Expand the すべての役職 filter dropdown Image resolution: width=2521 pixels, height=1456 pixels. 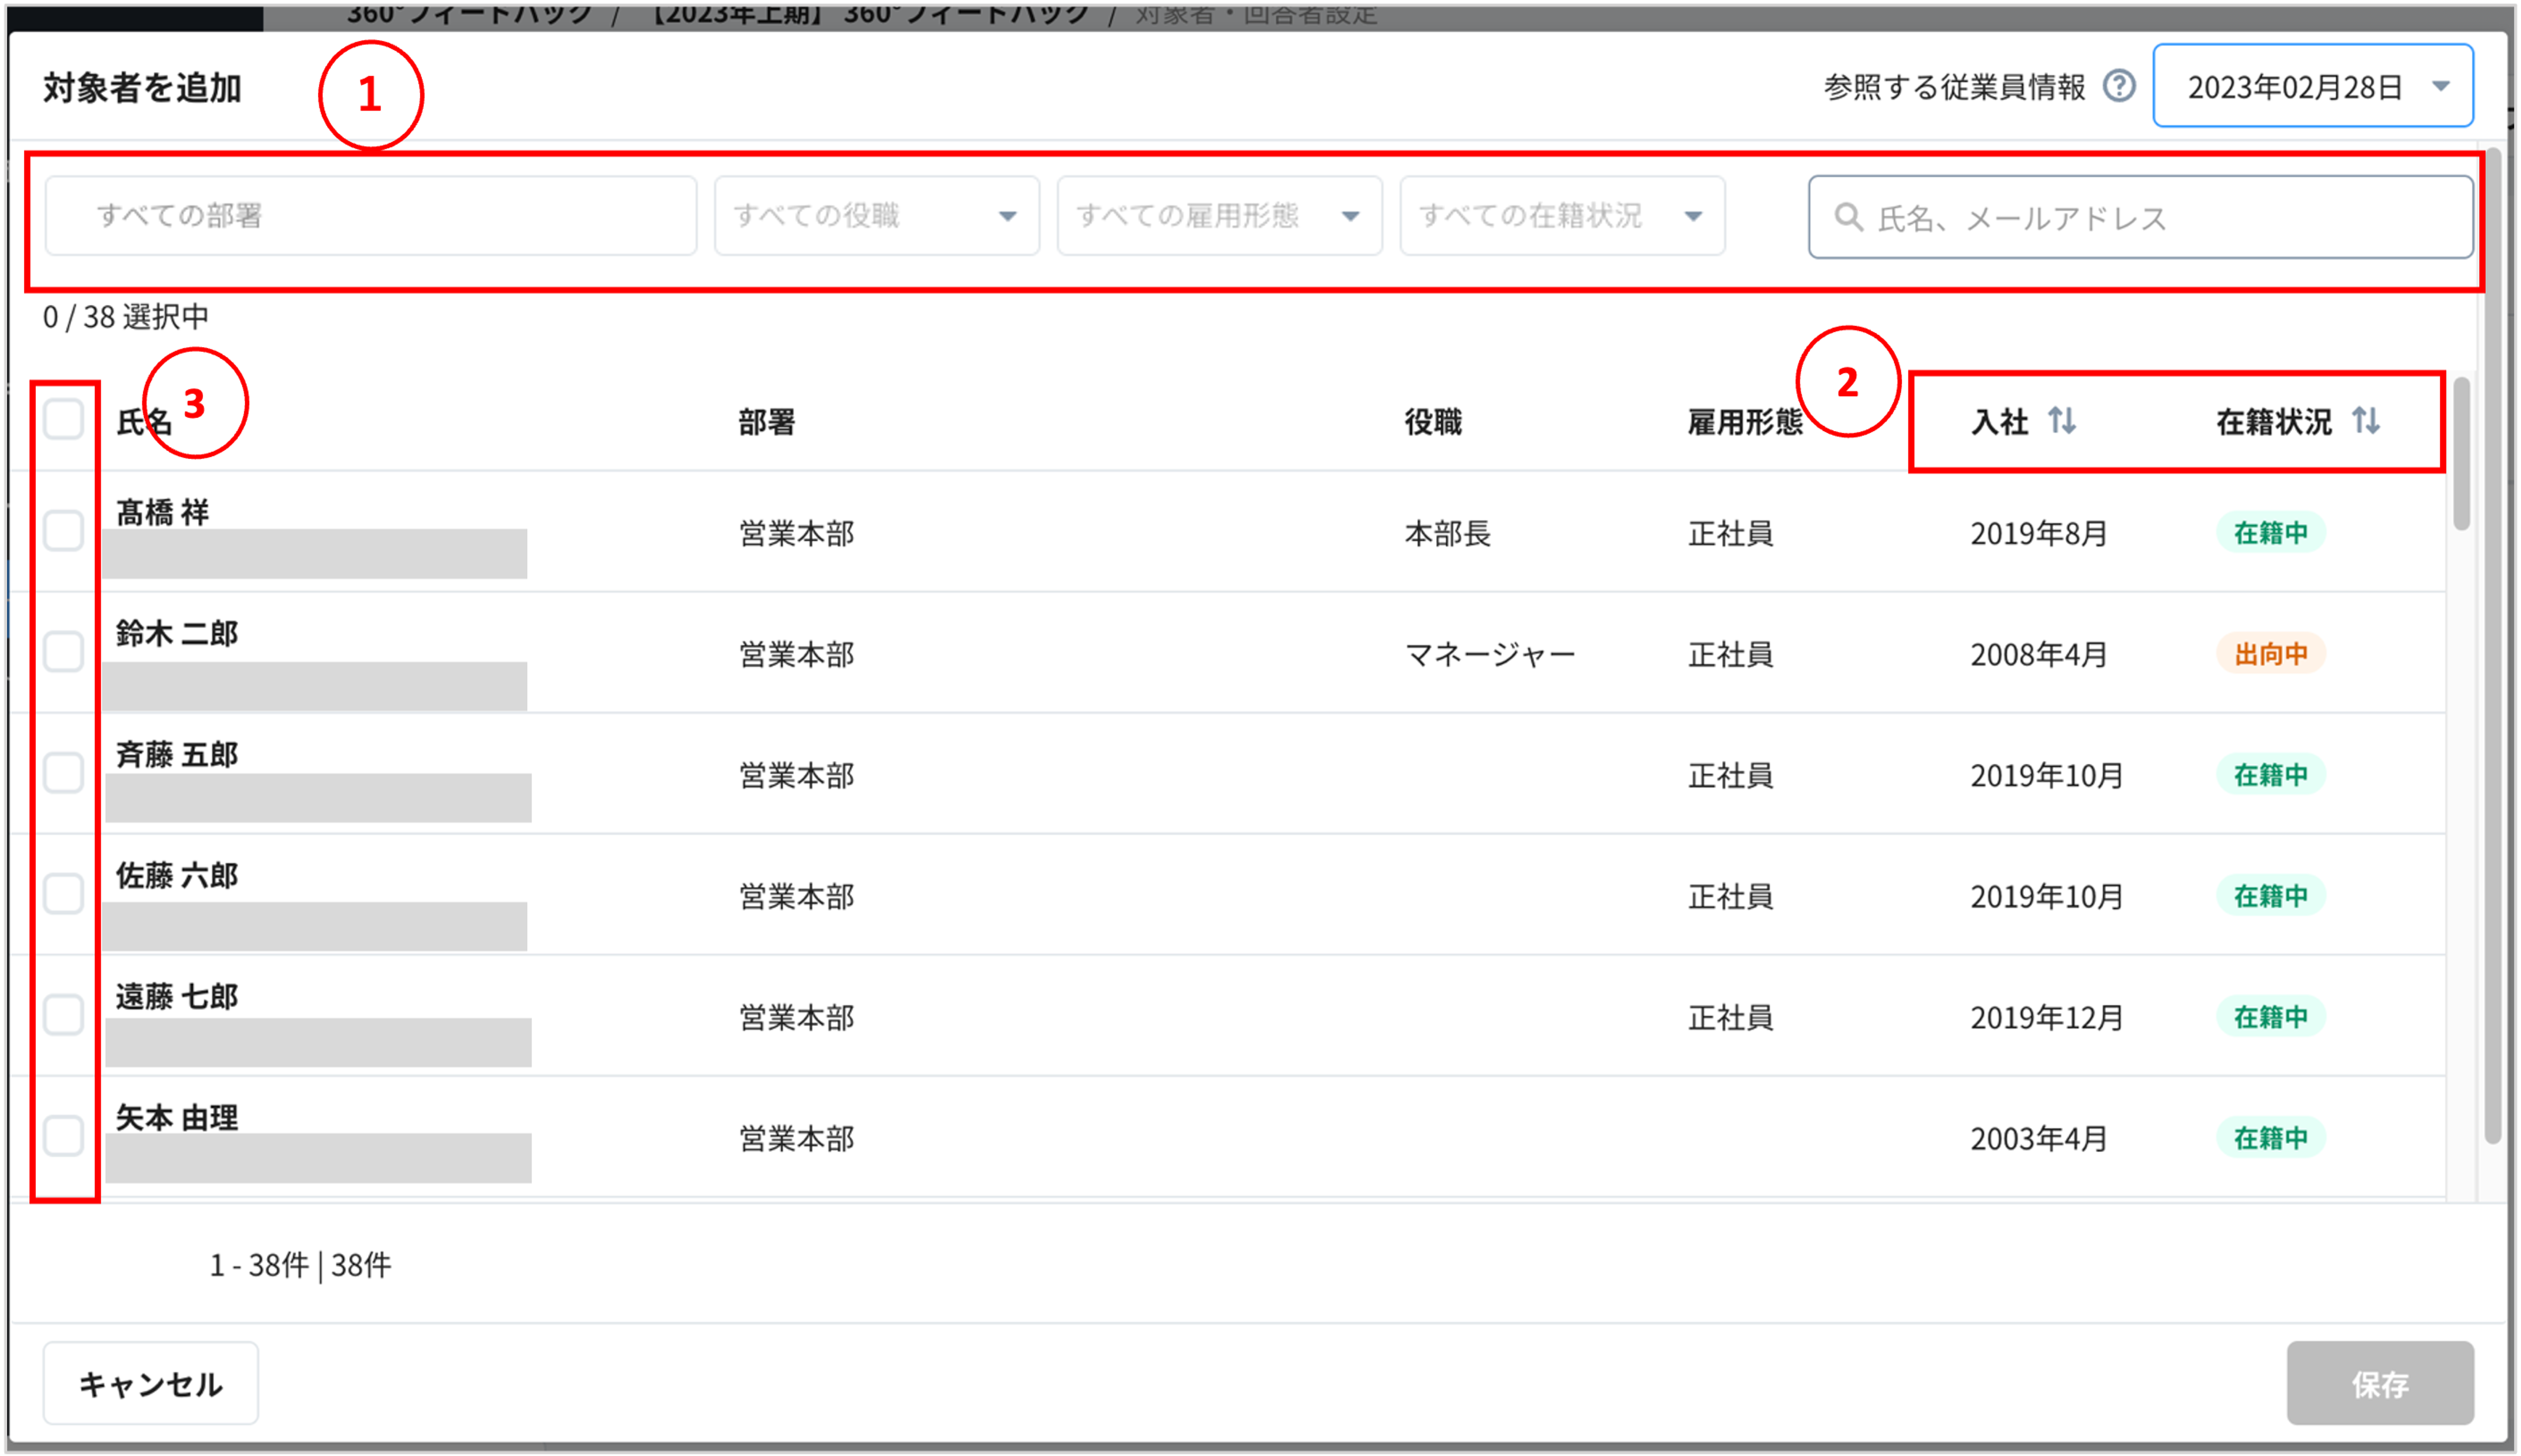876,216
